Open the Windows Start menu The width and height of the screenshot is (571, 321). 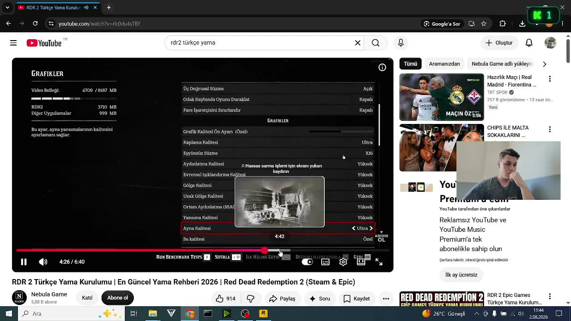[8, 314]
